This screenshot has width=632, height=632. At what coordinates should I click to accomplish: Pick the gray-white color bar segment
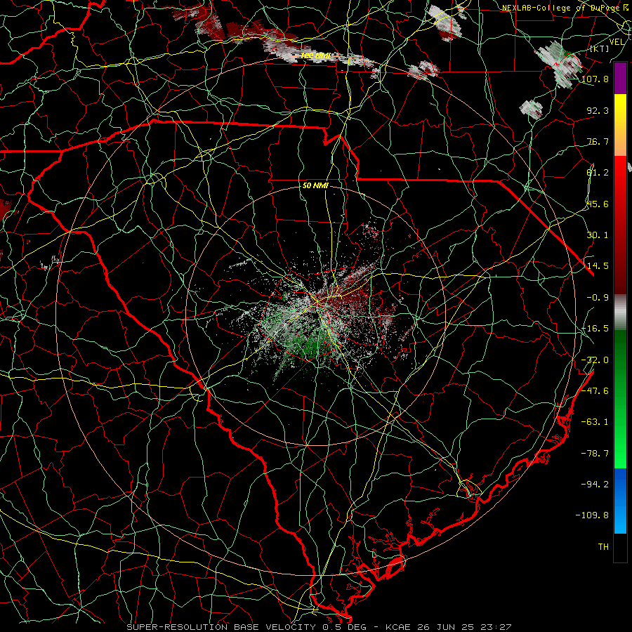tap(620, 312)
